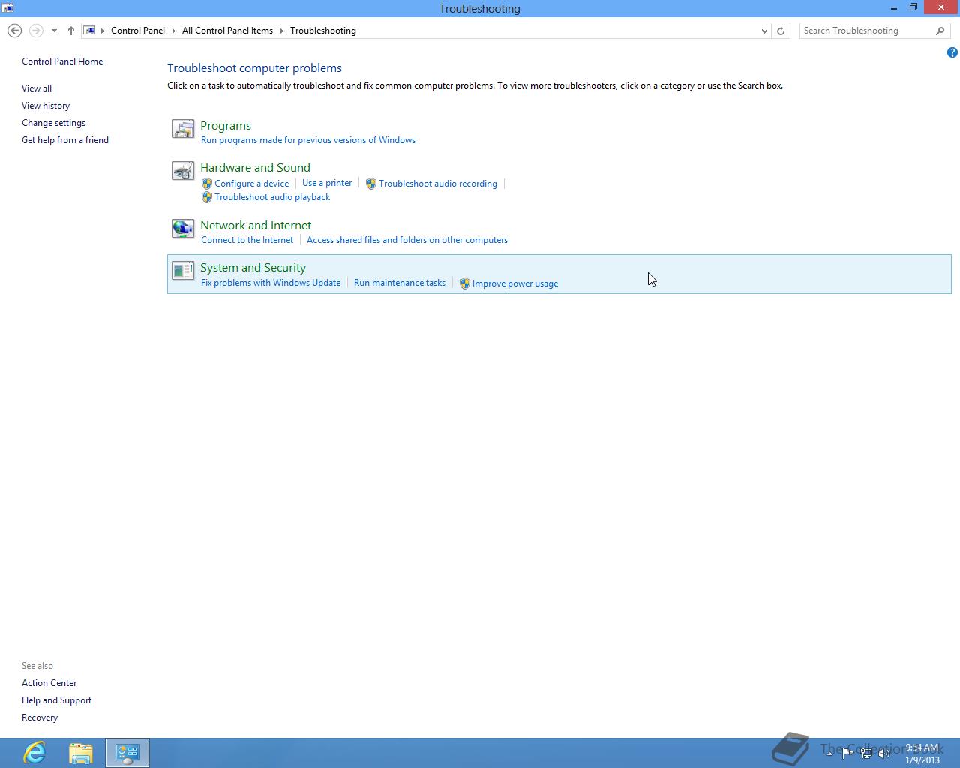960x768 pixels.
Task: Click Get help from a friend
Action: pos(65,140)
